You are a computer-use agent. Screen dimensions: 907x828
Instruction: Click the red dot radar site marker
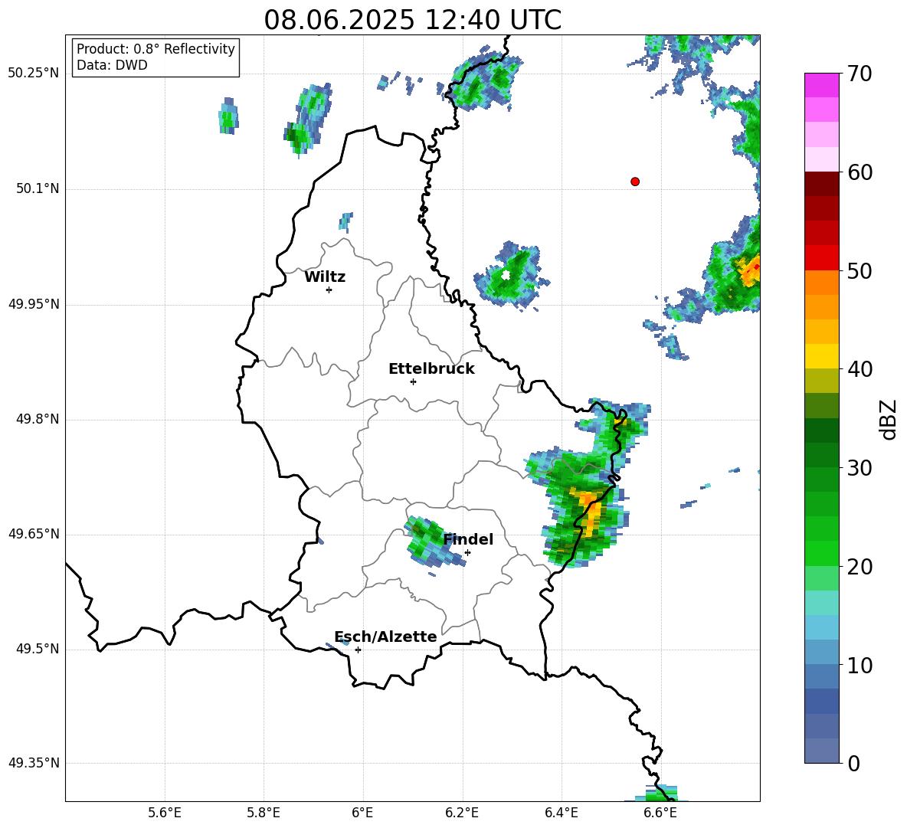(x=635, y=182)
